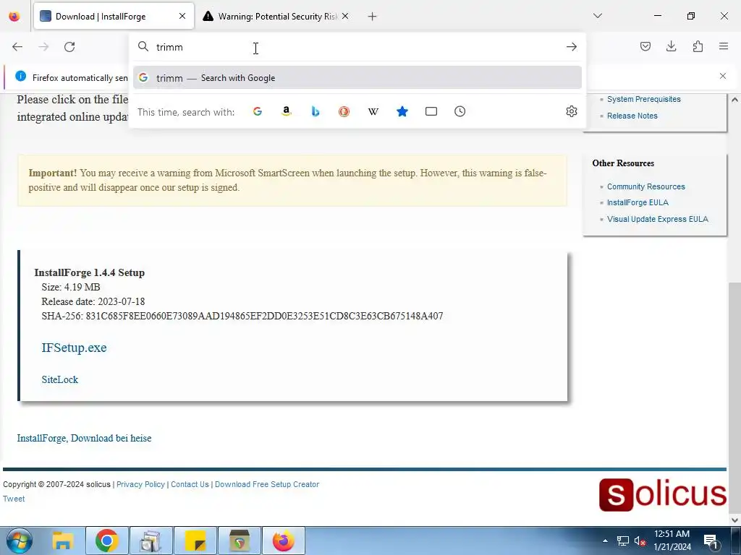Search this time with Google icon
This screenshot has height=555, width=741.
point(258,111)
